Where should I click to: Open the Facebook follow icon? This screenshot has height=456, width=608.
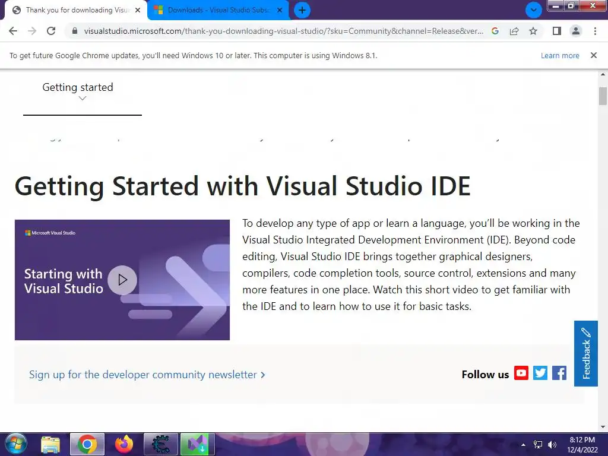coord(559,373)
